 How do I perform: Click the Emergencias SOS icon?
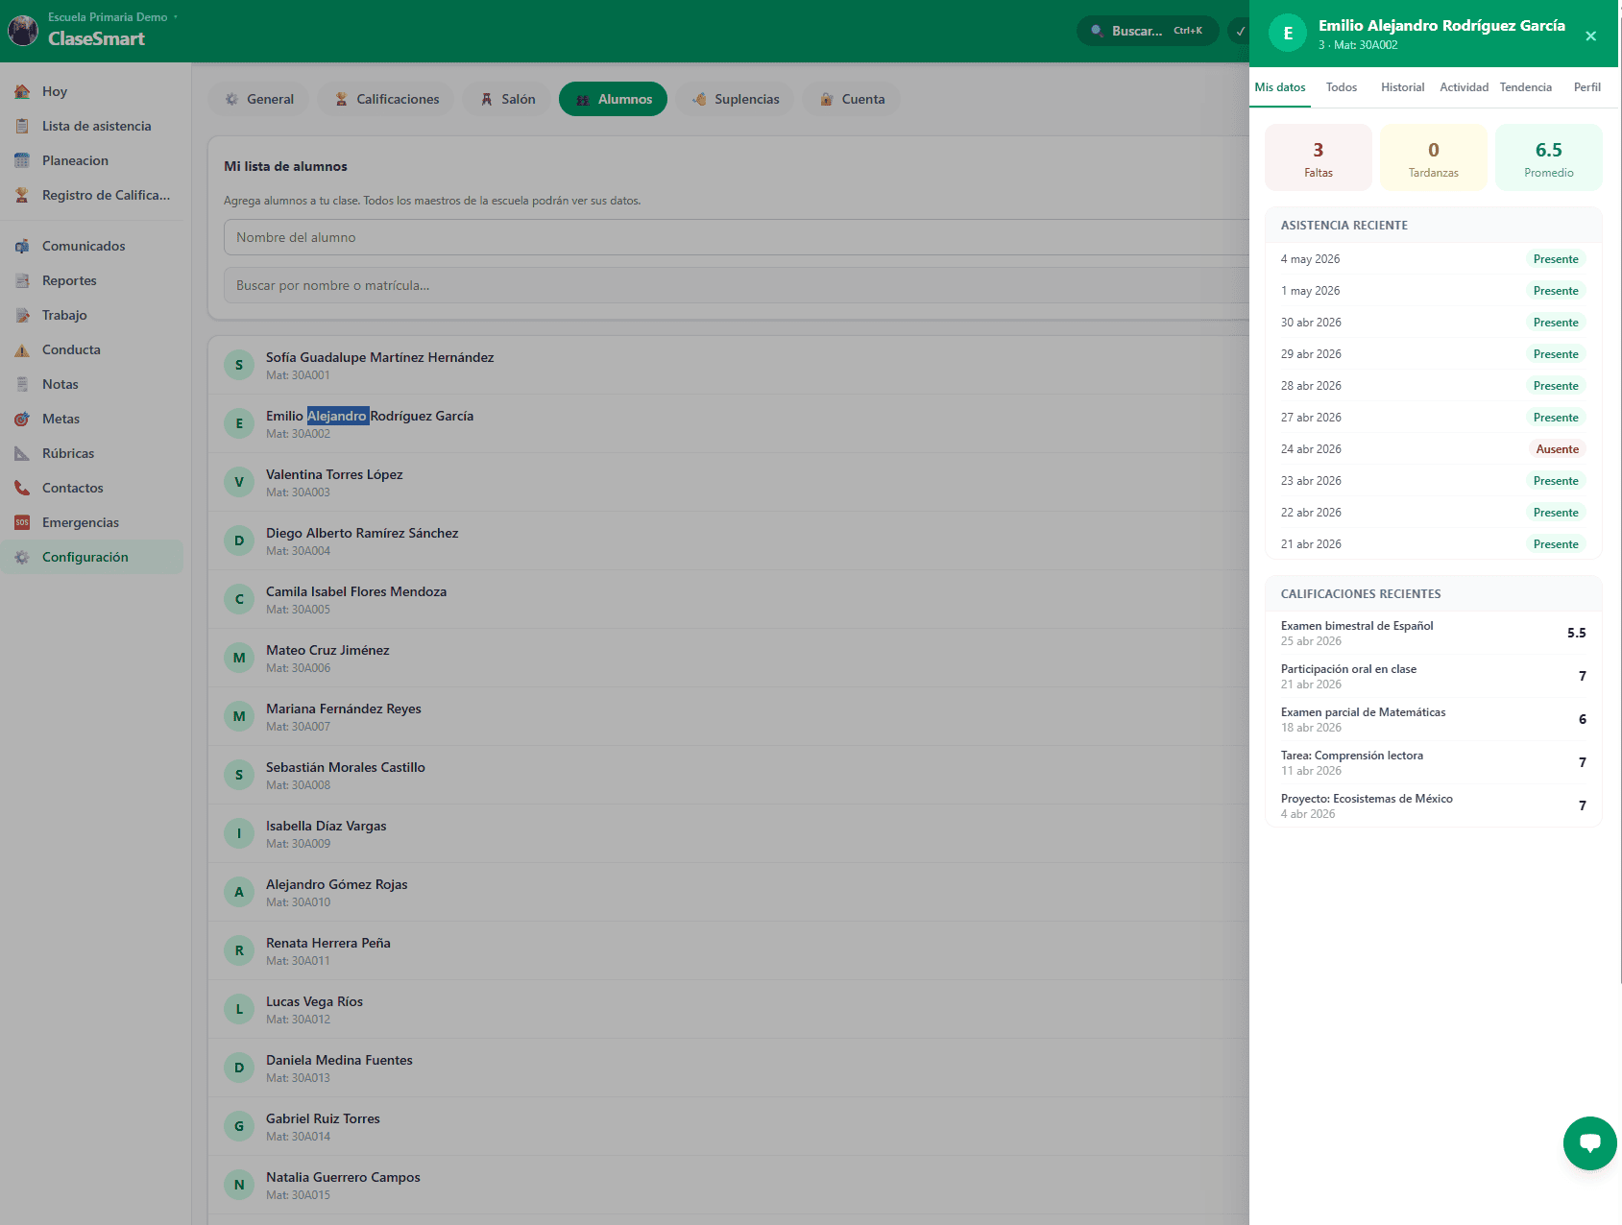tap(22, 522)
